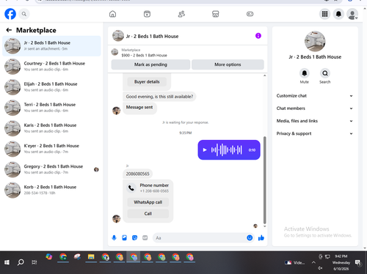Open Courtney conversation
The width and height of the screenshot is (367, 274).
51,67
